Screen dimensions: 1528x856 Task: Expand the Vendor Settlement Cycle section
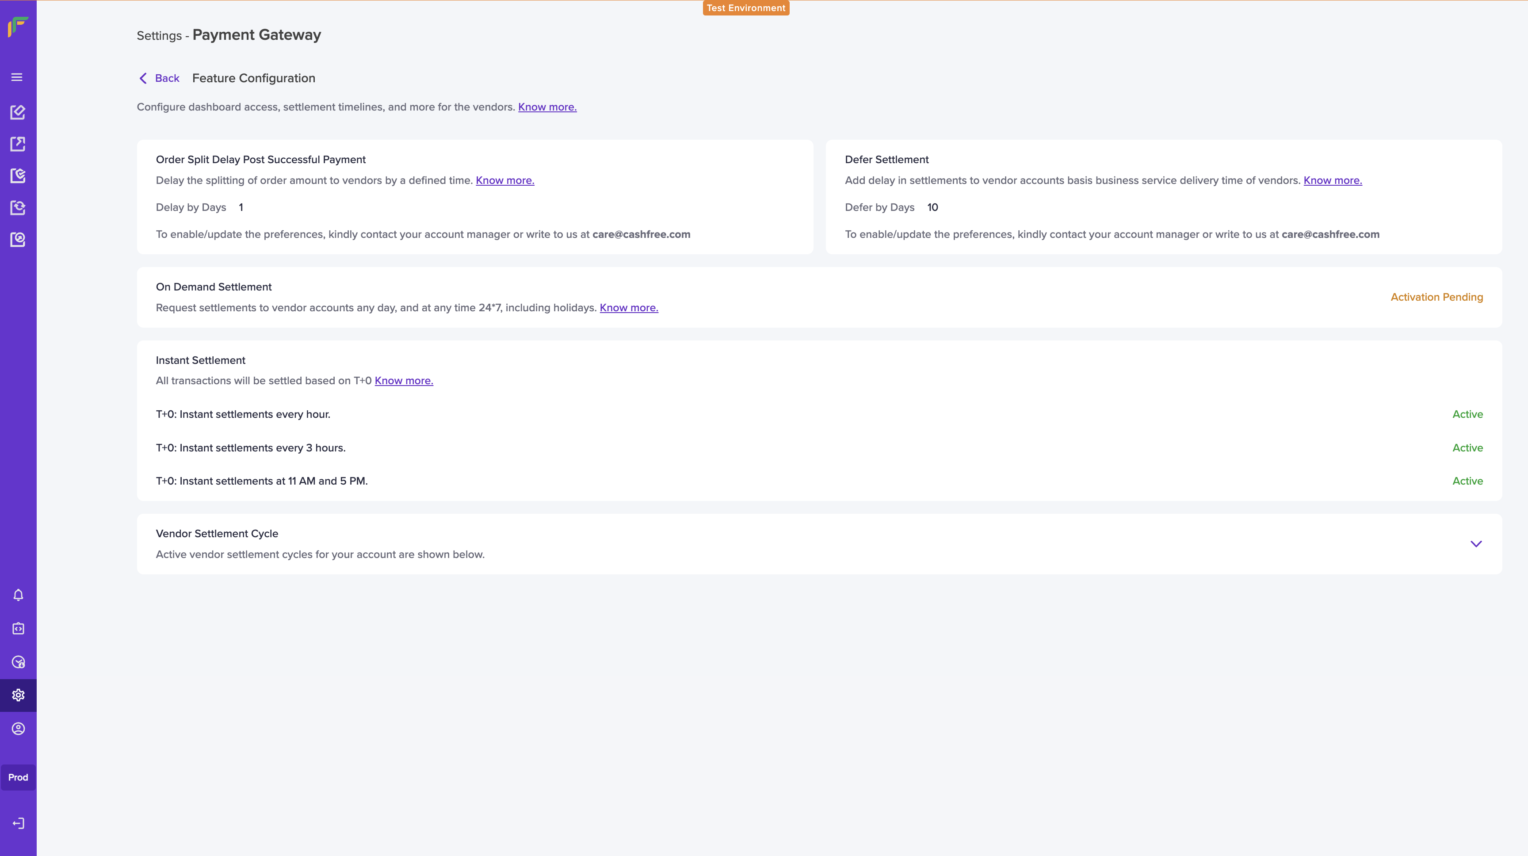tap(1476, 544)
